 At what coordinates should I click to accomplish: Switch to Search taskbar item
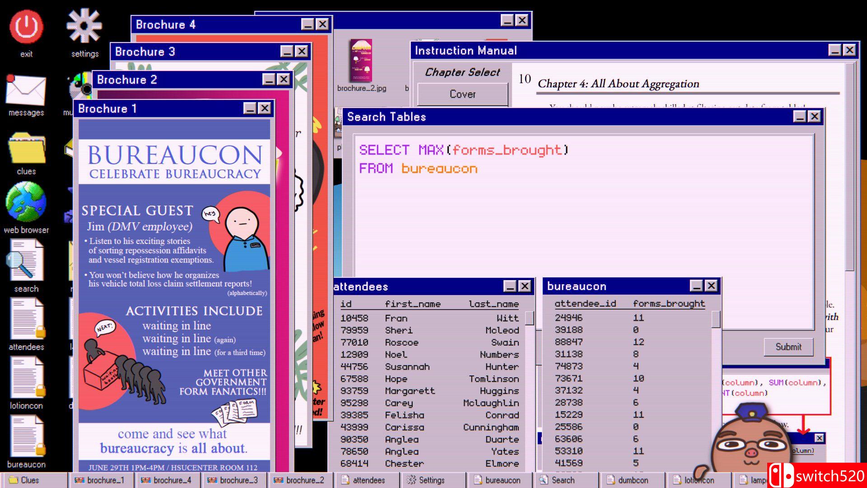(x=565, y=480)
